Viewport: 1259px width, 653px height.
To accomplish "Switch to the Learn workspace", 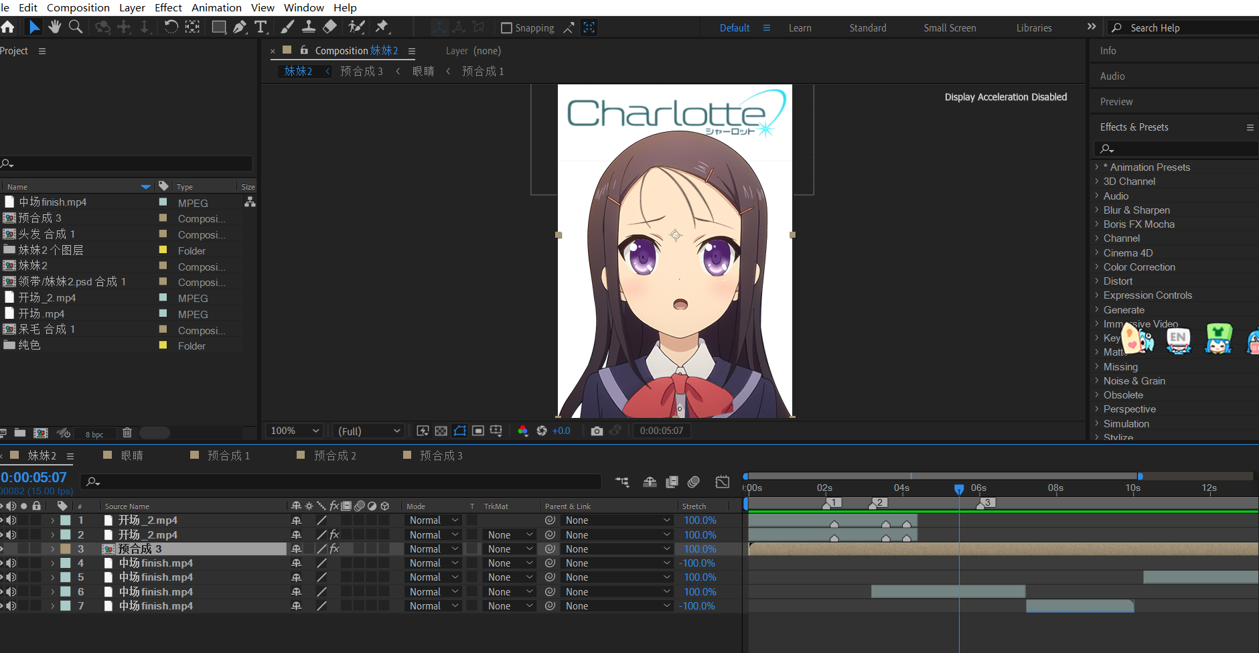I will 800,27.
